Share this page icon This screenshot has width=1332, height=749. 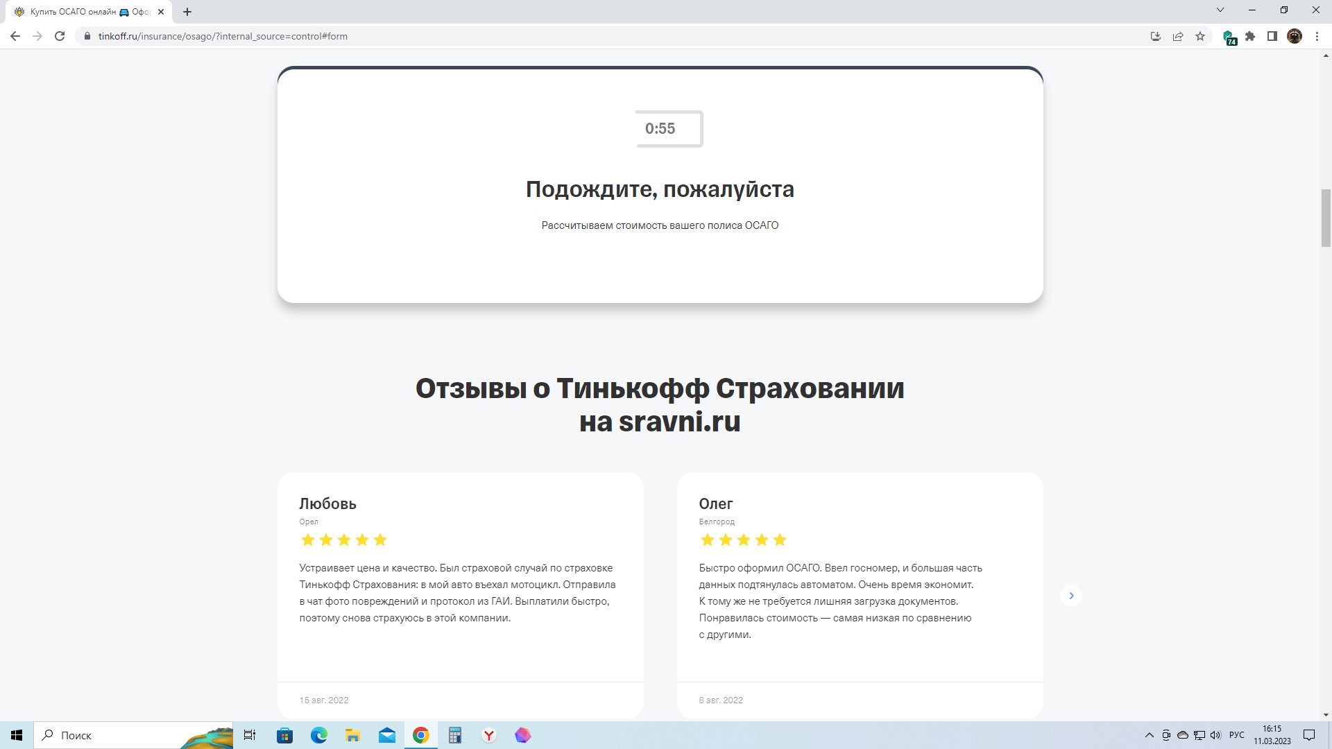click(1178, 36)
